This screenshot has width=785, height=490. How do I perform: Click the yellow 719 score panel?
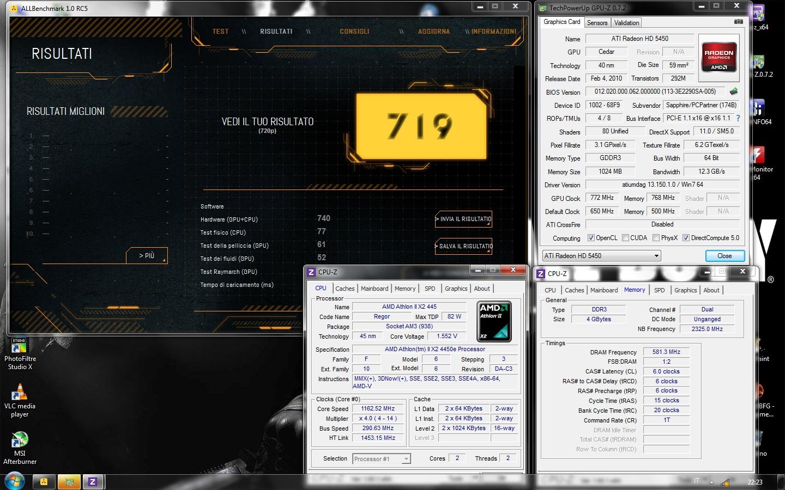coord(420,126)
